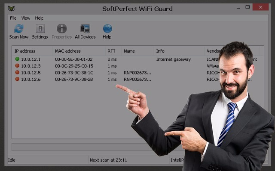275x171 pixels.
Task: Click the globe Help toolbar icon
Action: tap(107, 29)
